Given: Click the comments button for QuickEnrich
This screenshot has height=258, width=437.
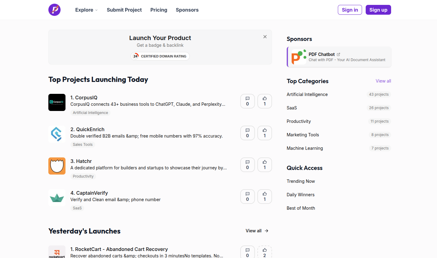Looking at the screenshot, I should coord(248,133).
